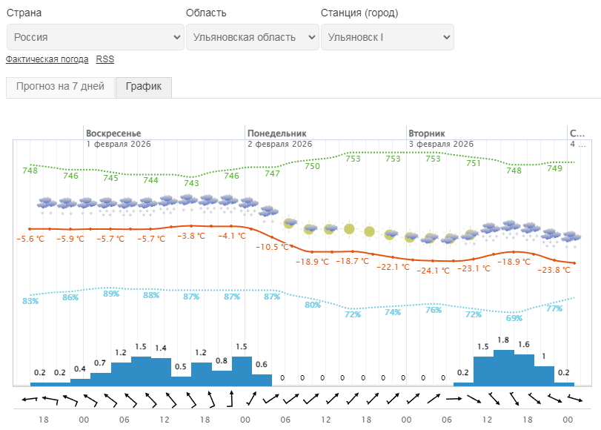The height and width of the screenshot is (430, 601).
Task: Expand the Область region dropdown
Action: [252, 37]
